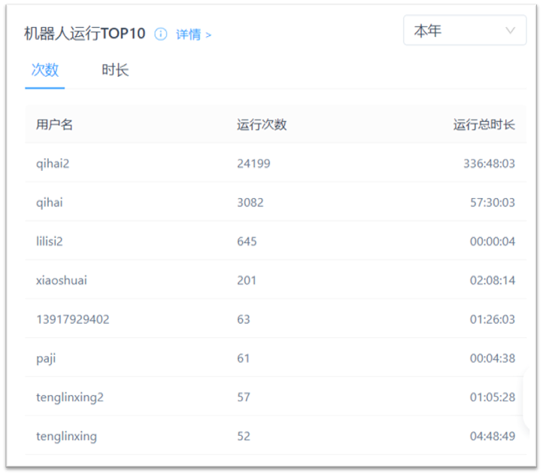Click the 机器人运行TOP10 panel title
The image size is (543, 475).
coord(85,34)
